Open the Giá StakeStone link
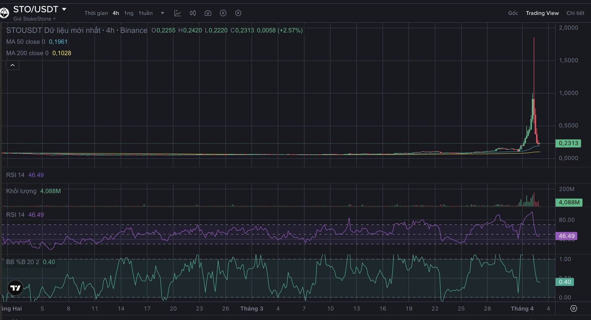Image resolution: width=591 pixels, height=320 pixels. coord(34,19)
